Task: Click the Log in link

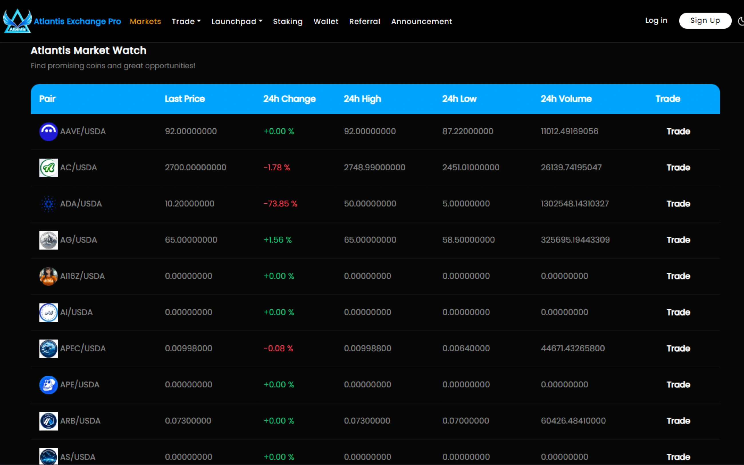Action: tap(656, 21)
